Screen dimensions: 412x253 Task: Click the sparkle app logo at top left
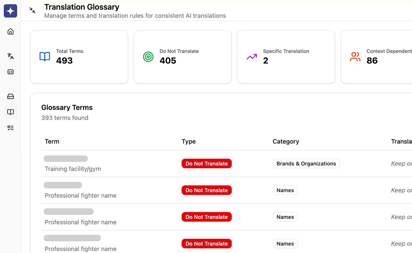(10, 11)
